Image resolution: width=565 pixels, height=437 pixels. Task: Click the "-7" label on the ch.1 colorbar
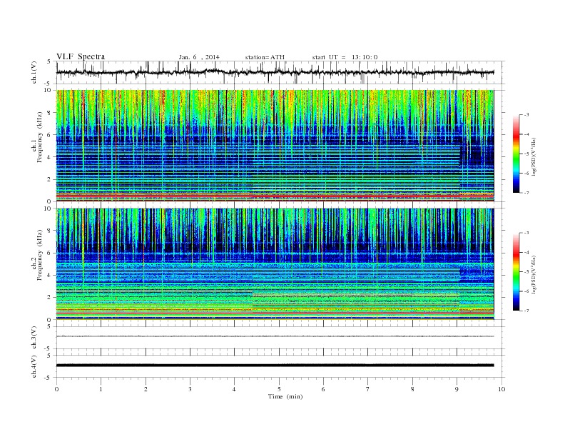(526, 193)
